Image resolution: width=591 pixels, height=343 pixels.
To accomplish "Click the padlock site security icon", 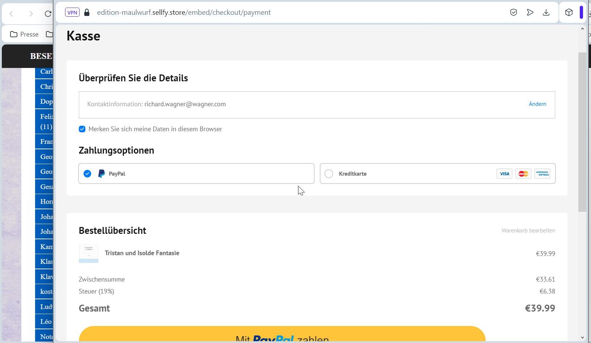I will [87, 12].
